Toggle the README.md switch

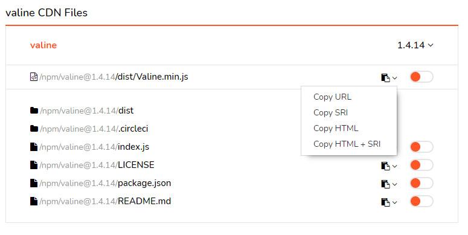pyautogui.click(x=422, y=201)
